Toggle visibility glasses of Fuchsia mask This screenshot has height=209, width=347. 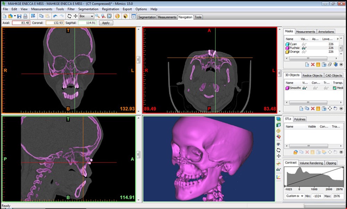click(304, 48)
